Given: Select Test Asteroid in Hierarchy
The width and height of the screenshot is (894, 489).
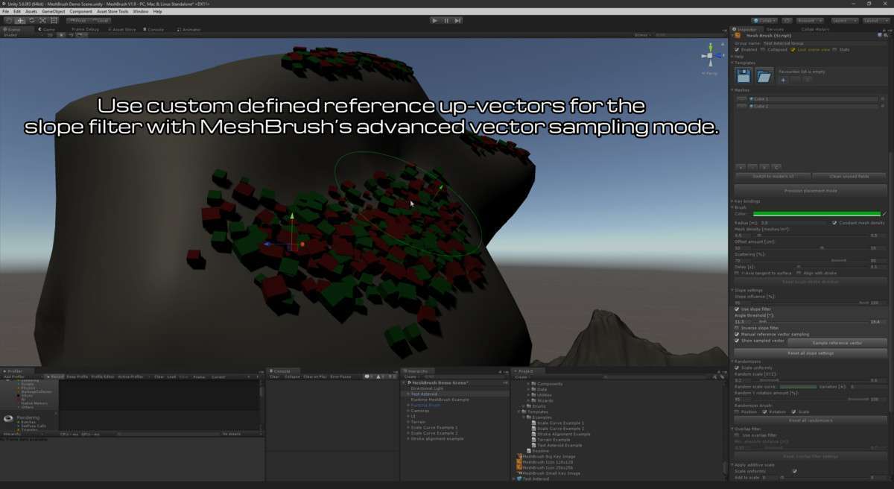Looking at the screenshot, I should 424,394.
